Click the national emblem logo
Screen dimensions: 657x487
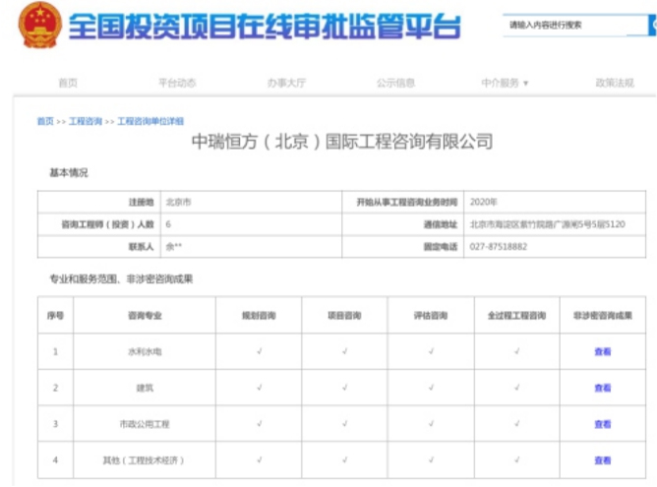pyautogui.click(x=40, y=27)
